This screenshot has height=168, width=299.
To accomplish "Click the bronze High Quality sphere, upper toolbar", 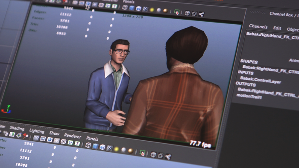I will click(x=165, y=11).
